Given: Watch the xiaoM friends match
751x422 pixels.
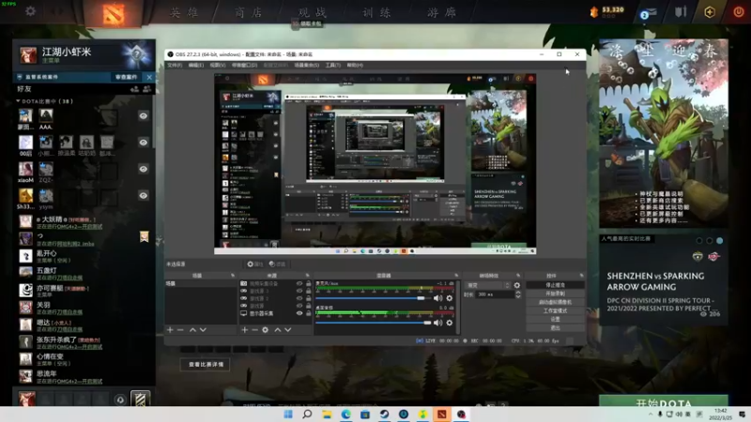Looking at the screenshot, I should pos(144,169).
